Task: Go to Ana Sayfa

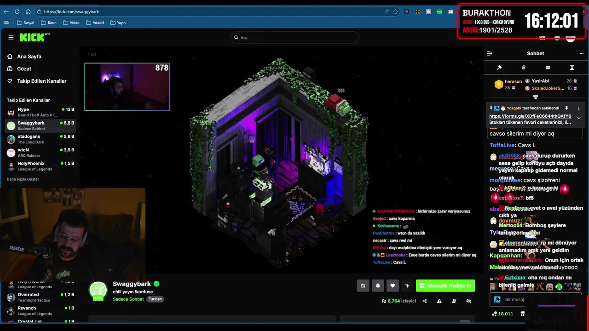Action: click(29, 57)
